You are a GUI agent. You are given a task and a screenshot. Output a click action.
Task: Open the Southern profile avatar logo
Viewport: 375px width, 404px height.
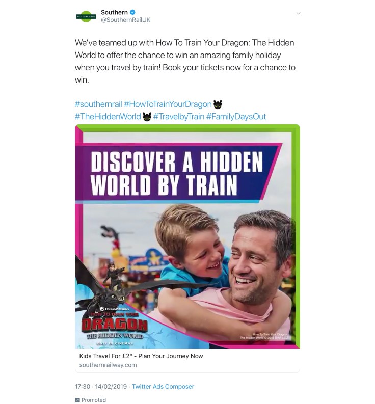coord(86,16)
